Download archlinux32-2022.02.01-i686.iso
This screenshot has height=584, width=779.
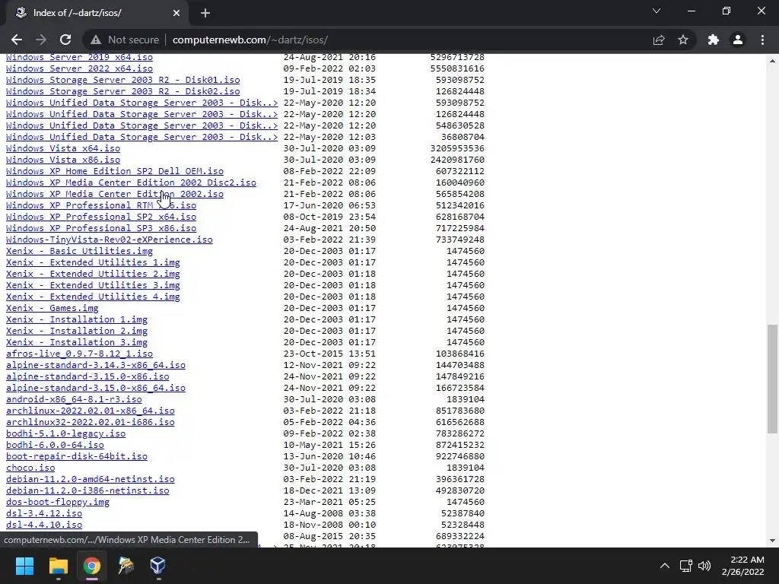91,423
